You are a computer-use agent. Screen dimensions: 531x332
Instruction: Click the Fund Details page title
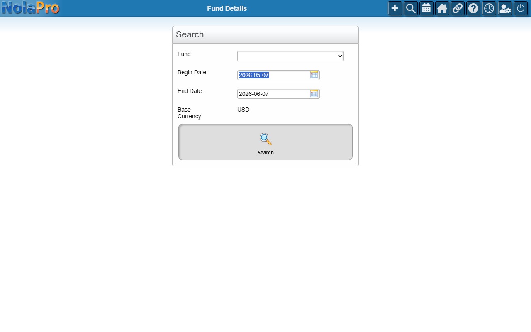227,8
